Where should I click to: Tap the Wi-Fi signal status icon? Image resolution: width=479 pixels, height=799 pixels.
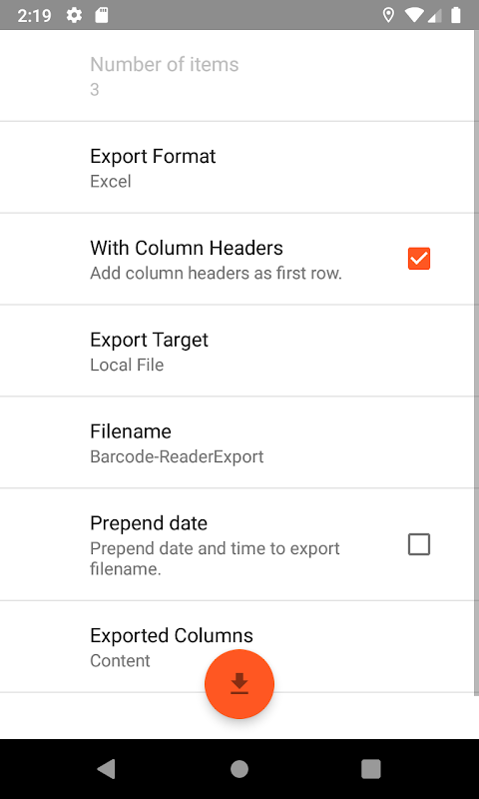pyautogui.click(x=414, y=15)
